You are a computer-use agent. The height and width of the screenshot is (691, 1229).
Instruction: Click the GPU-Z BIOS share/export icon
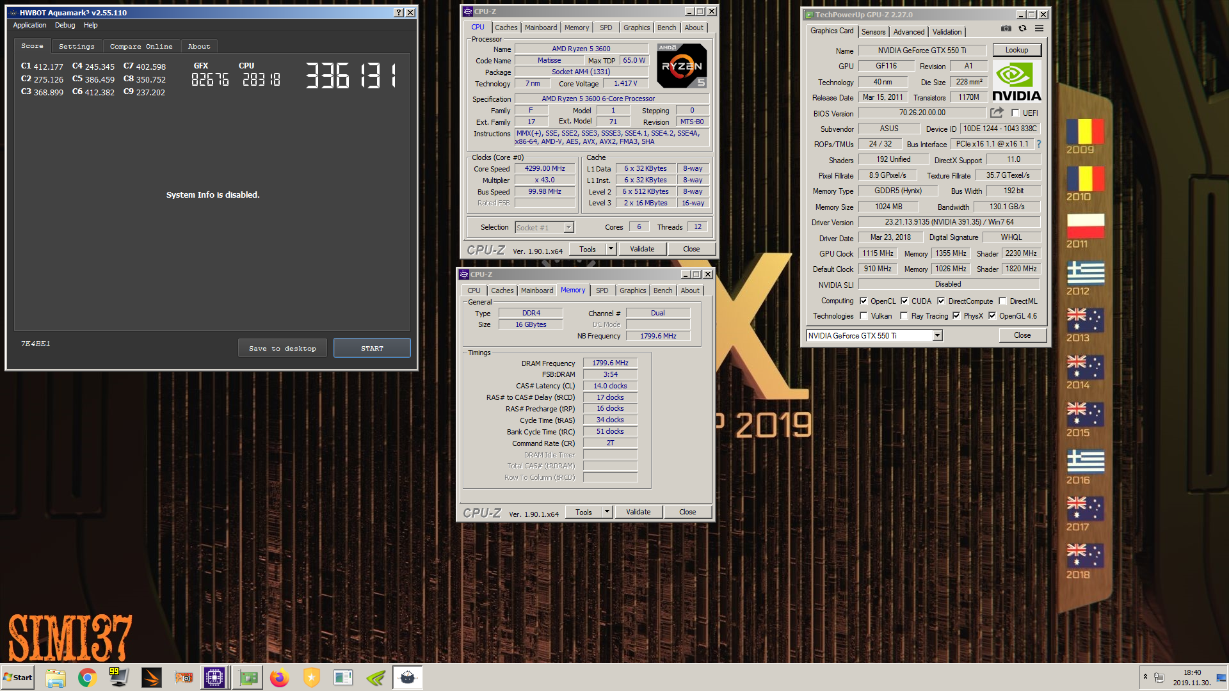997,113
